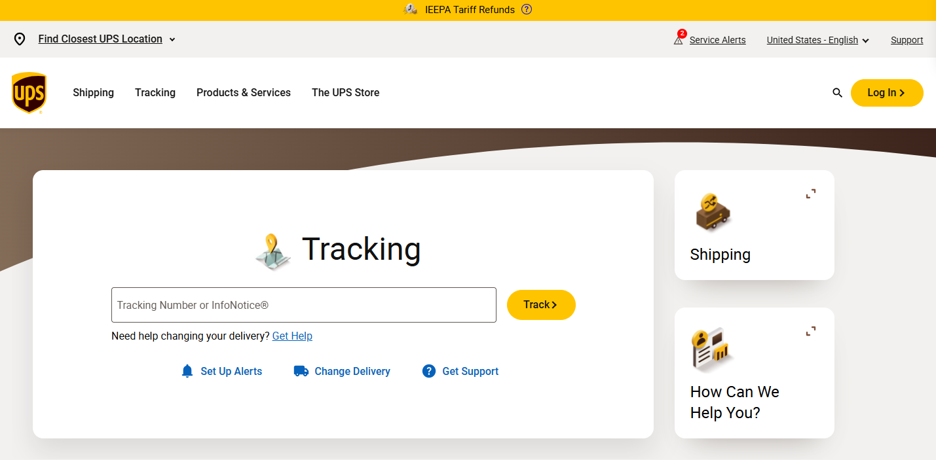Click the Service Alerts warning icon

click(x=679, y=39)
